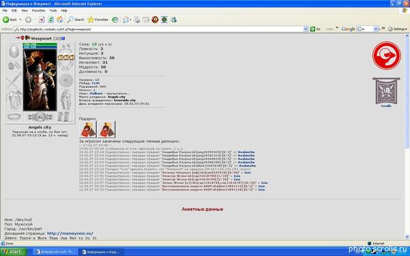Click the first gift thumbnail under Подарки
410x256 pixels.
click(x=88, y=129)
